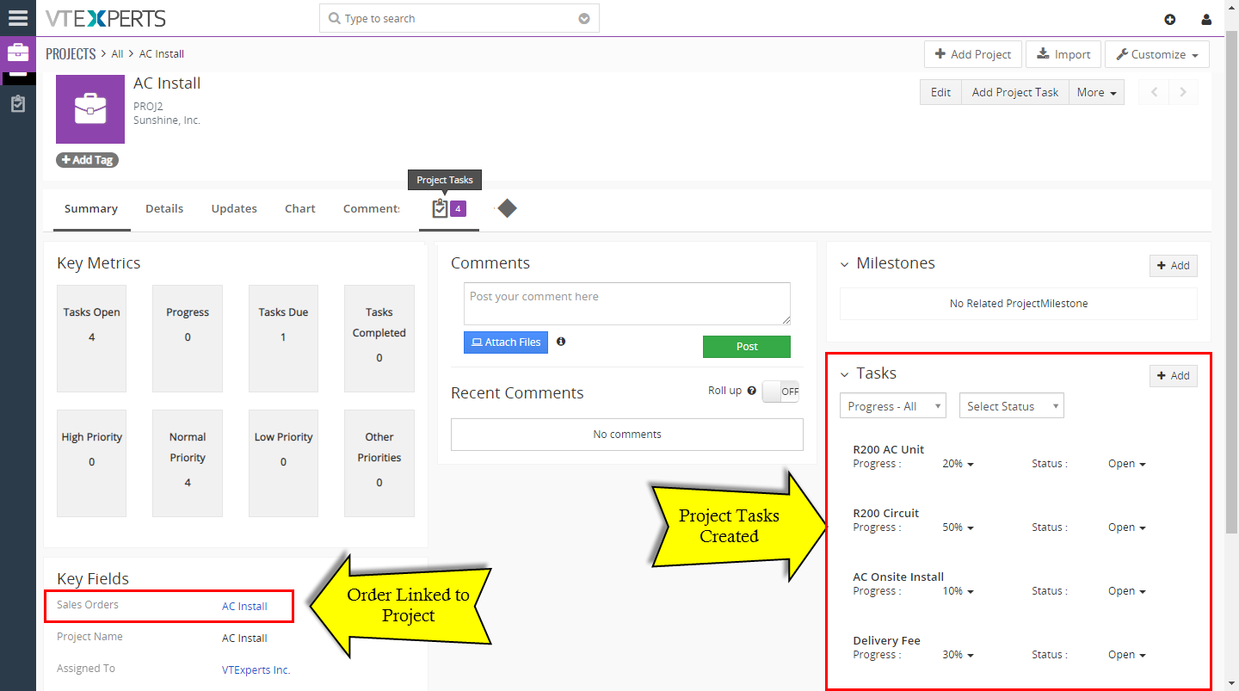Image resolution: width=1239 pixels, height=691 pixels.
Task: Open the search box dropdown arrow
Action: click(x=584, y=18)
